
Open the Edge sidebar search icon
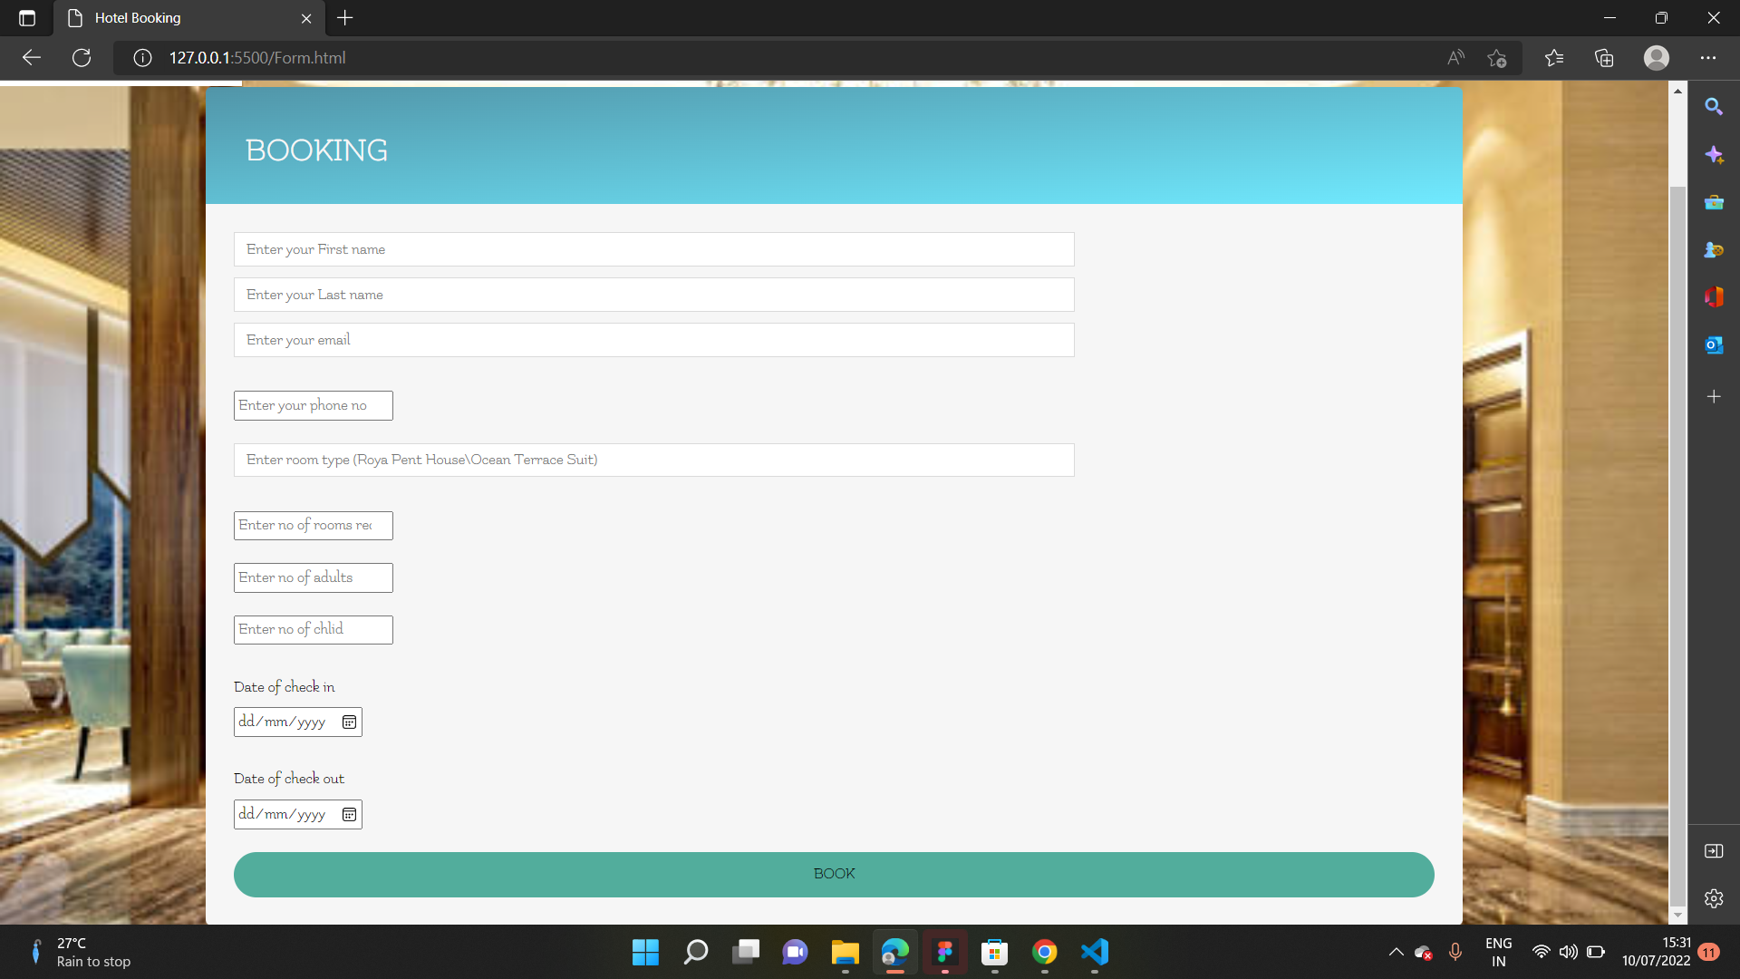coord(1713,107)
